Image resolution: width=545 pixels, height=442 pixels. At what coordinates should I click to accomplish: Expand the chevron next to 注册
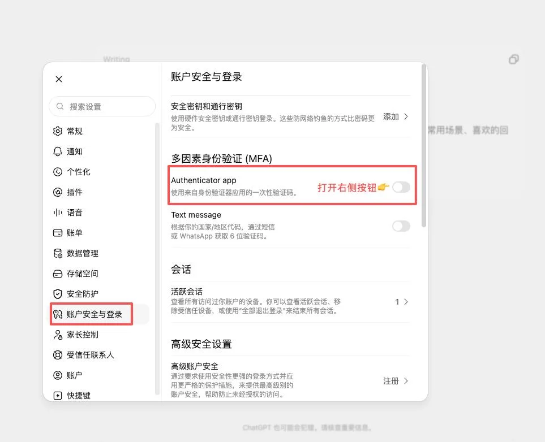406,381
